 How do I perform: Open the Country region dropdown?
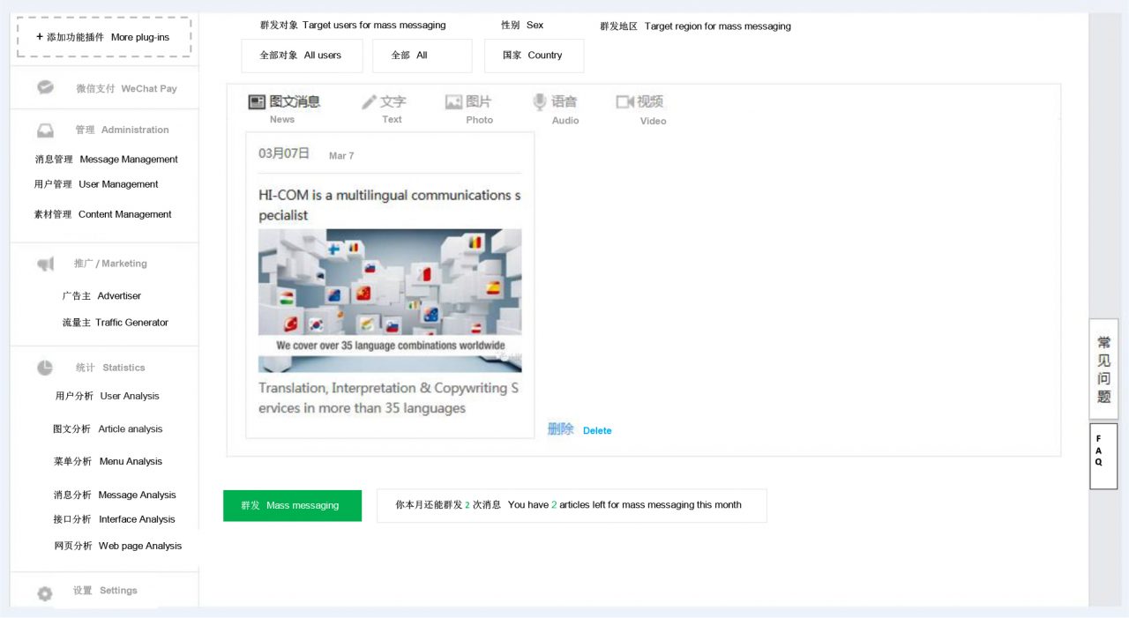[534, 56]
